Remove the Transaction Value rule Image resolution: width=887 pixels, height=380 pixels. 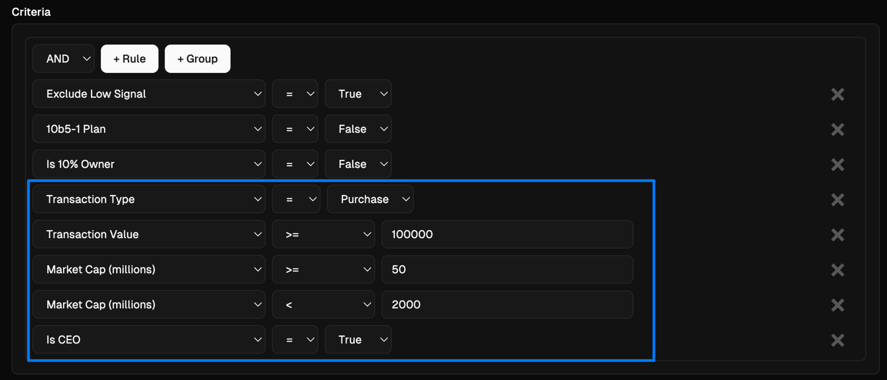pos(837,235)
